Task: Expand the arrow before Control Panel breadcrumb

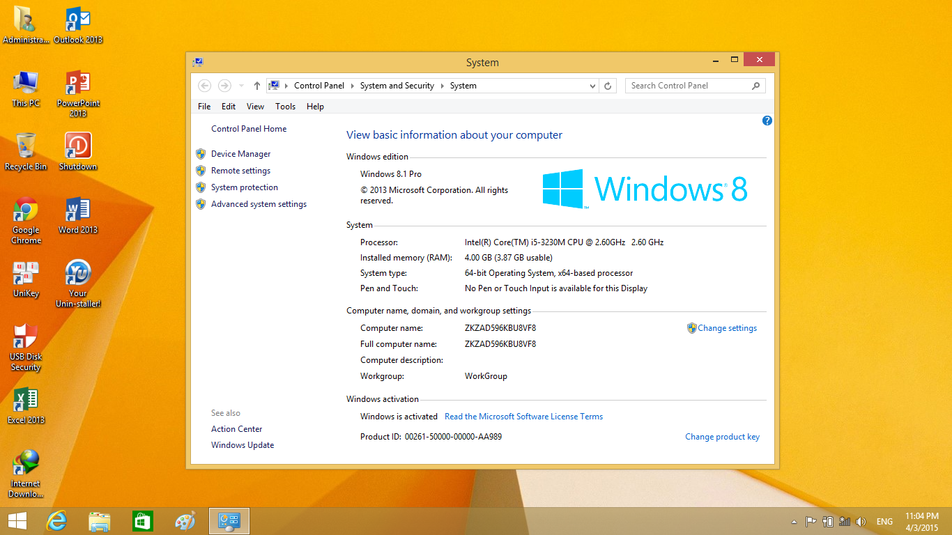Action: coord(286,86)
